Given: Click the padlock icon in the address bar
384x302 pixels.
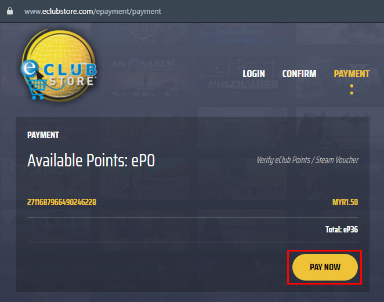Looking at the screenshot, I should click(x=10, y=11).
